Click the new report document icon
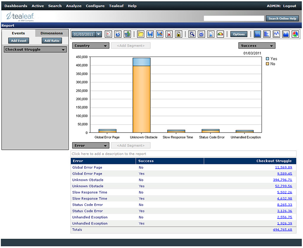The image size is (303, 248). coord(108,34)
